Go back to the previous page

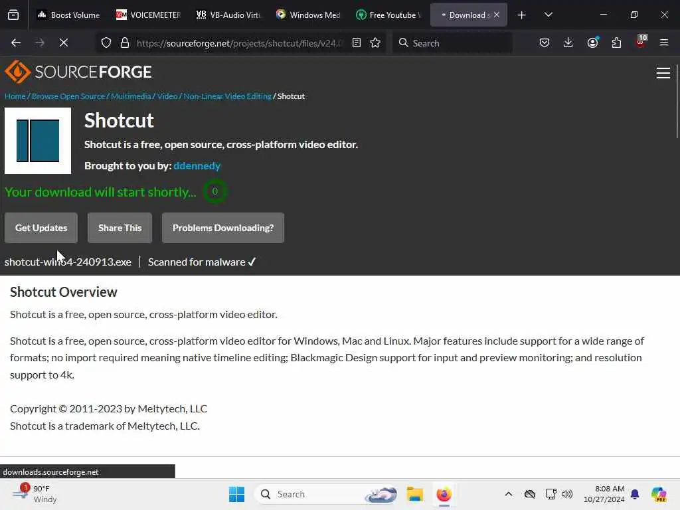click(x=16, y=42)
